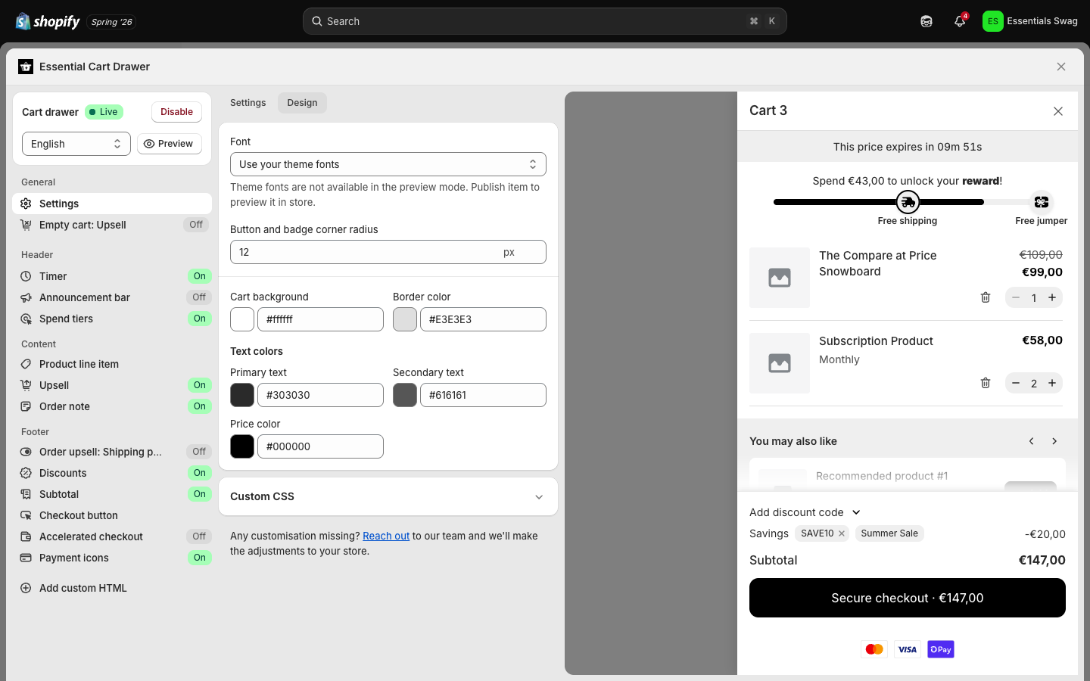
Task: Click the Shopify Search bar
Action: (545, 21)
